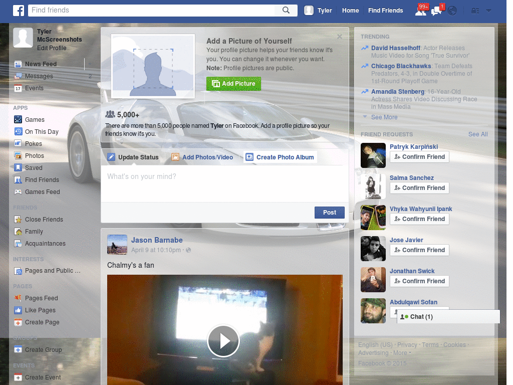Click the Create Event icon

click(x=18, y=377)
